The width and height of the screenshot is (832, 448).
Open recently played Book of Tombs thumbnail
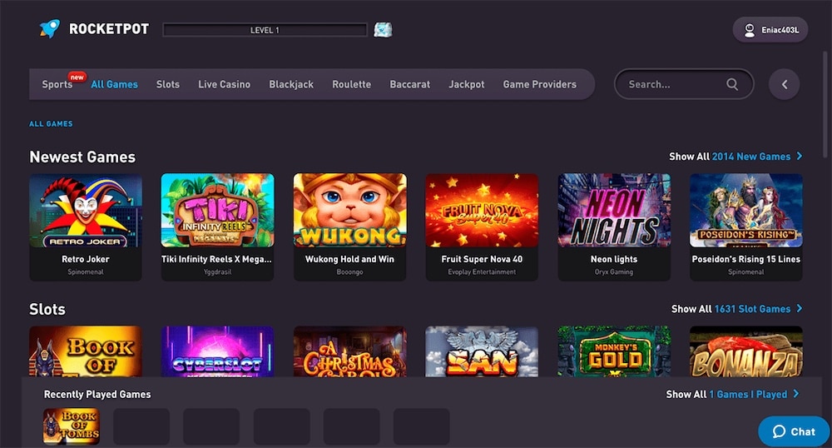coord(71,426)
